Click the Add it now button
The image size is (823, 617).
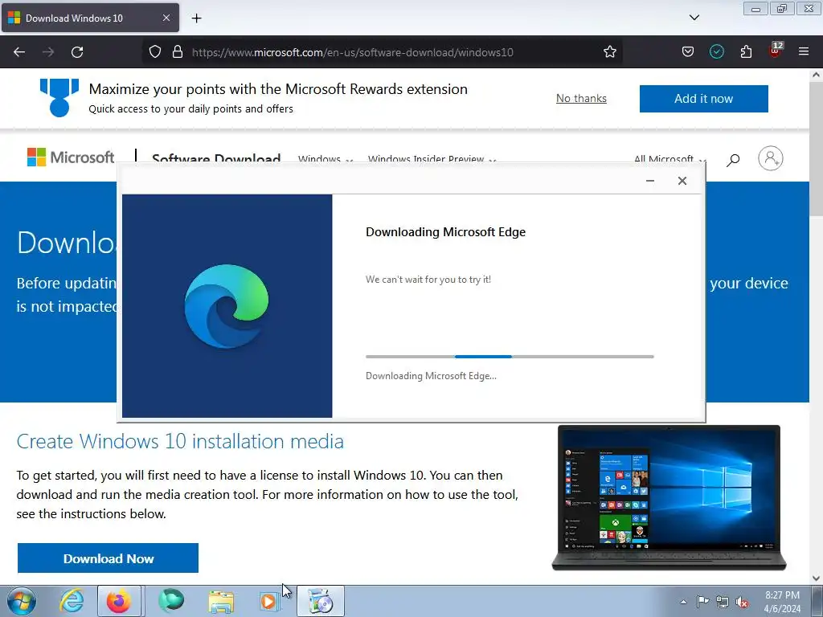click(703, 99)
